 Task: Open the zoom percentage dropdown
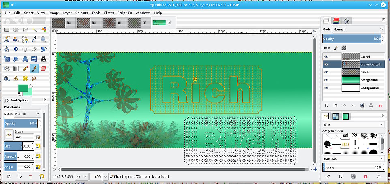point(105,177)
